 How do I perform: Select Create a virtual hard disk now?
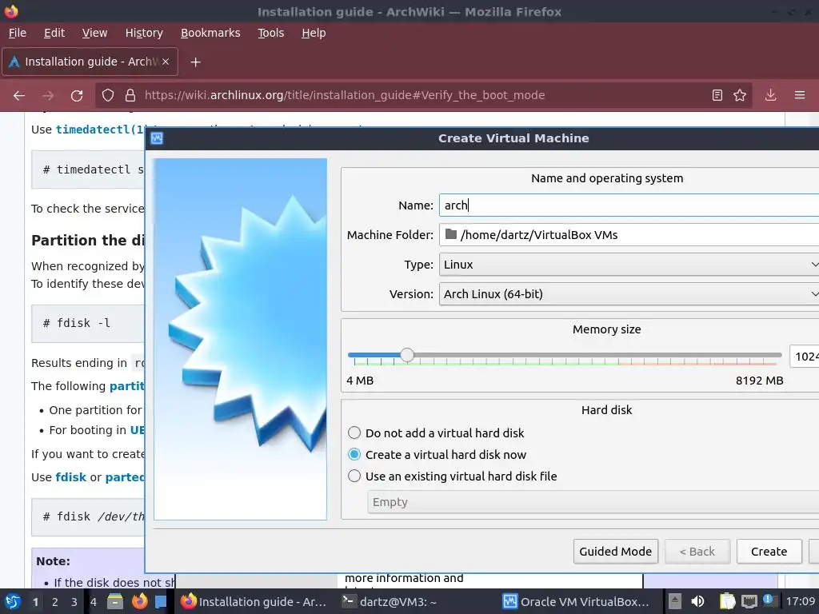click(354, 455)
